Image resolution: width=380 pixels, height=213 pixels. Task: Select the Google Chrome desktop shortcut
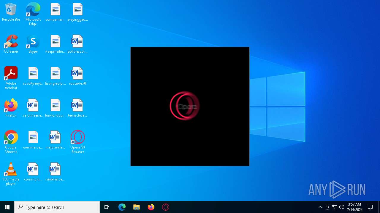pyautogui.click(x=11, y=142)
